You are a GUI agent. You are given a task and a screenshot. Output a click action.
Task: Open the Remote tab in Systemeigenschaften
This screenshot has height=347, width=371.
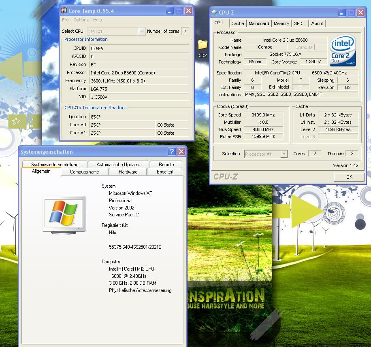coord(166,165)
